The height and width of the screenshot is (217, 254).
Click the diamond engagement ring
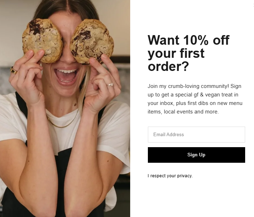[x=110, y=84]
